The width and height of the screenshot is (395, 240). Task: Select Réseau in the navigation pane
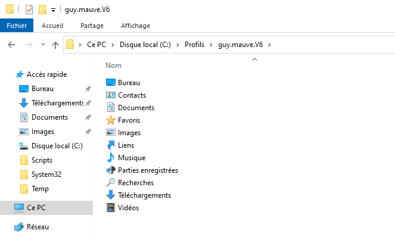pyautogui.click(x=38, y=227)
